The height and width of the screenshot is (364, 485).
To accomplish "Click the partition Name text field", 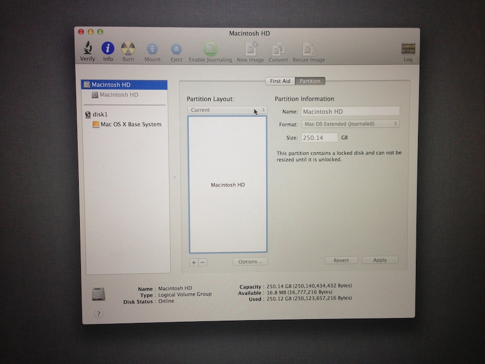I will 350,112.
